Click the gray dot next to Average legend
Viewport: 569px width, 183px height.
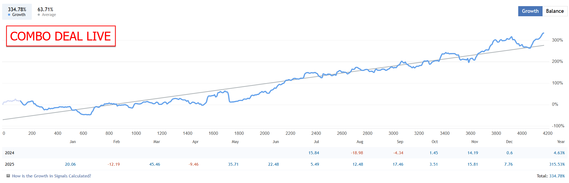(x=39, y=15)
